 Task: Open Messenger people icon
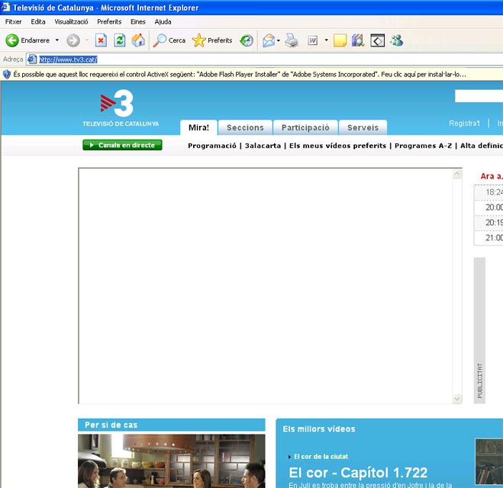click(396, 40)
